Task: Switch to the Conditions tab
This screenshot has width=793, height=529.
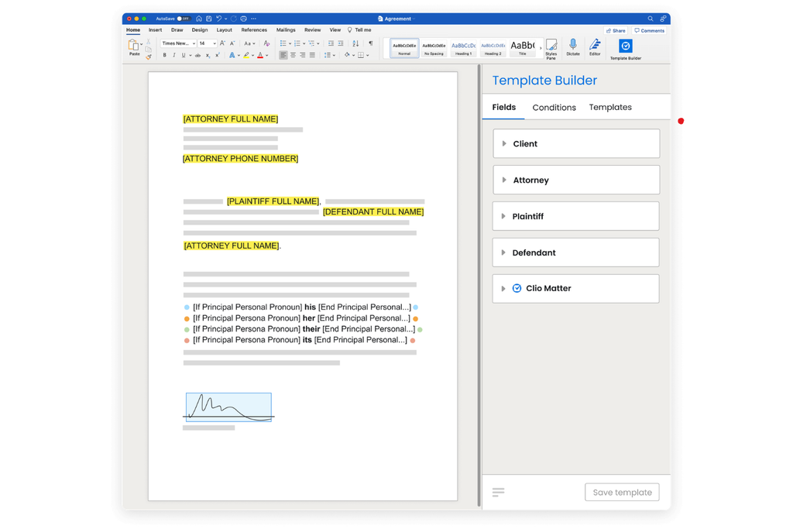Action: coord(554,107)
